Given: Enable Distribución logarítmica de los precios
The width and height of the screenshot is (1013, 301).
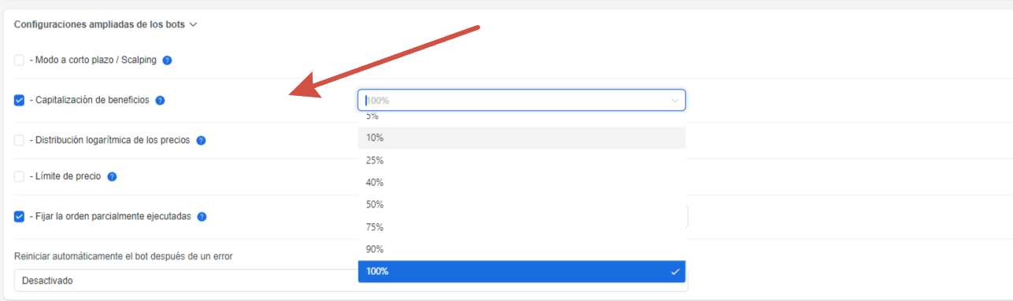Looking at the screenshot, I should 19,140.
